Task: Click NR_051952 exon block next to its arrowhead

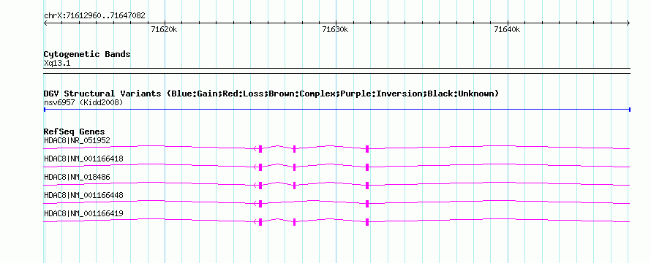Action: coord(260,149)
